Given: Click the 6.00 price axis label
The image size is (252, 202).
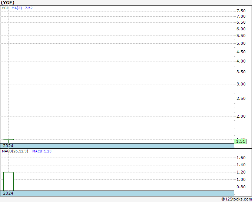Looking at the screenshot, I should pos(241,29).
